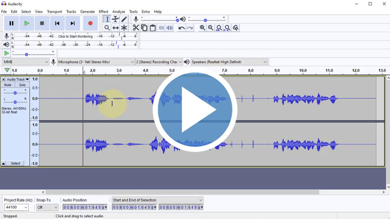Click the Select button below track panel

(16, 164)
